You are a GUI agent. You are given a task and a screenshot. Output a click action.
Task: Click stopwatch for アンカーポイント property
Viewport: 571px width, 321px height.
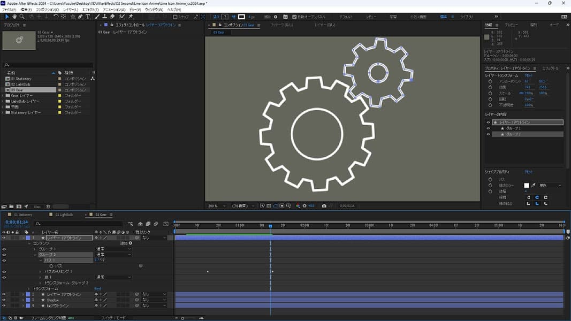[490, 81]
